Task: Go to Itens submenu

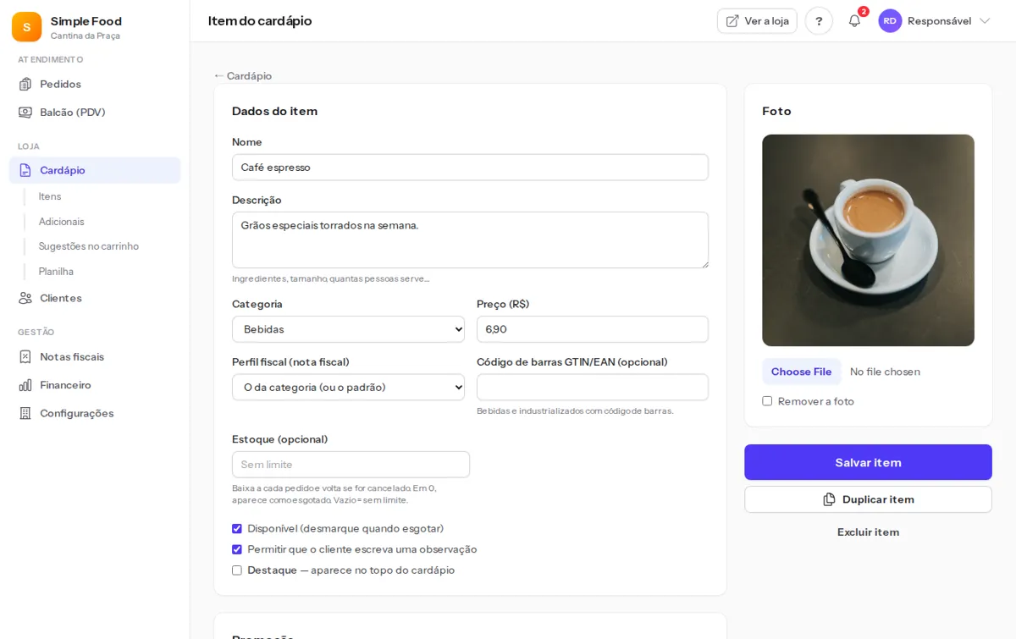Action: (50, 196)
